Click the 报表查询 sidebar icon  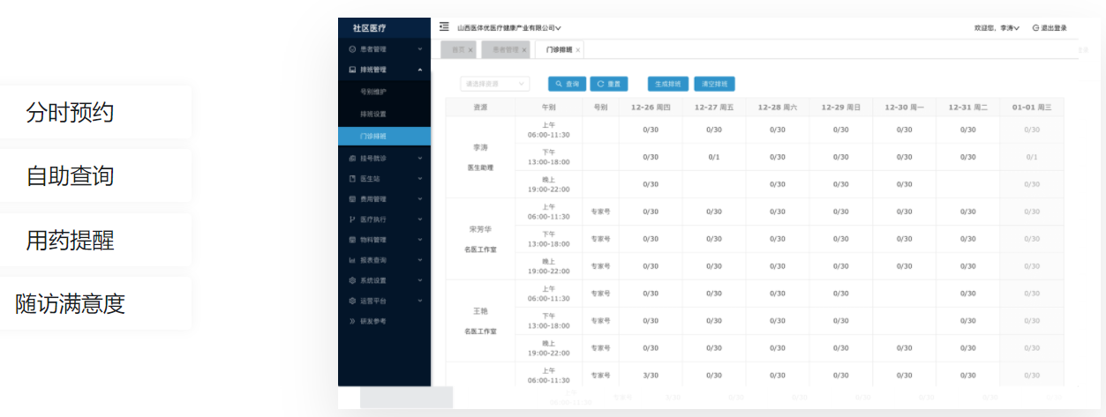[353, 260]
